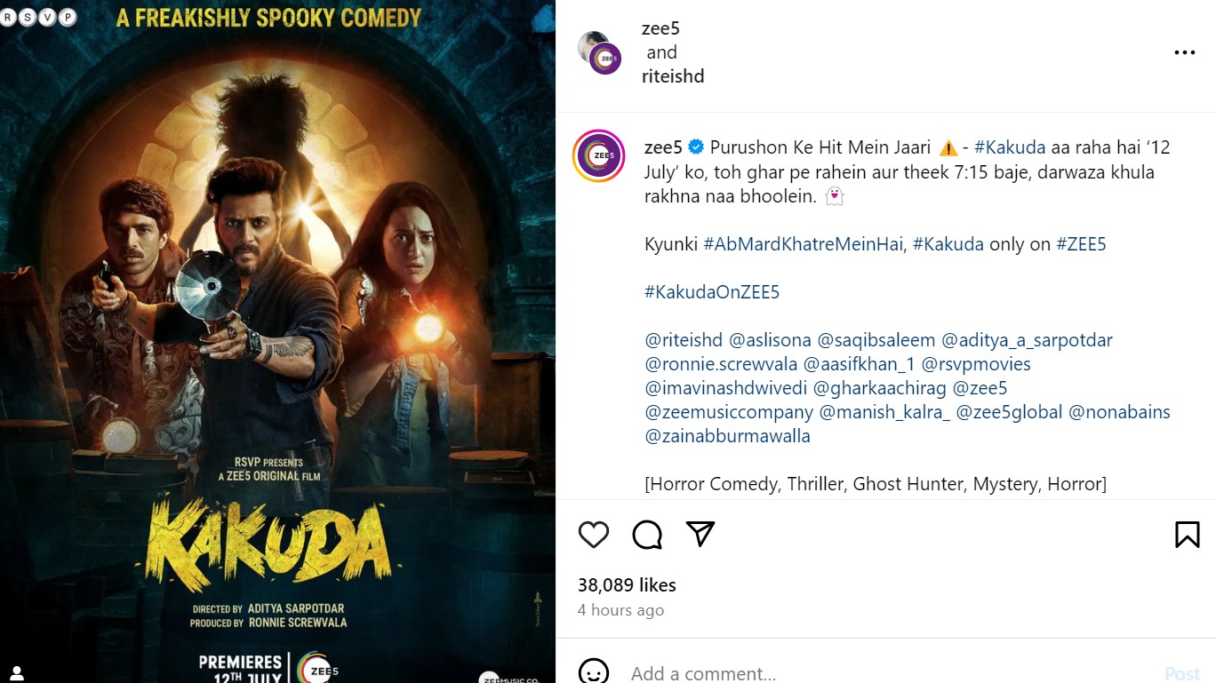The width and height of the screenshot is (1216, 683).
Task: Open the combined zee5 and riteishd avatar
Action: pos(600,52)
